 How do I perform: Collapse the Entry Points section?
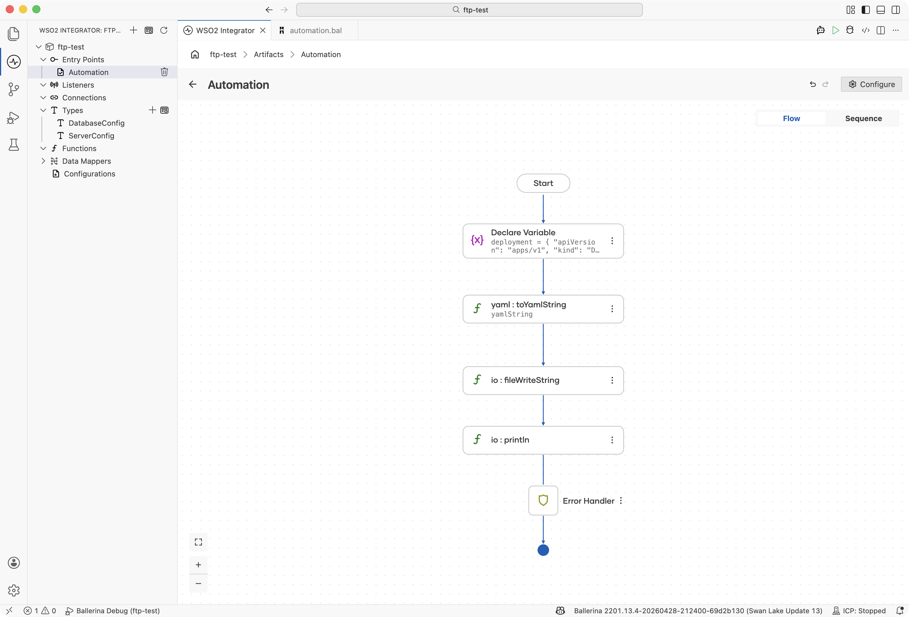tap(44, 59)
